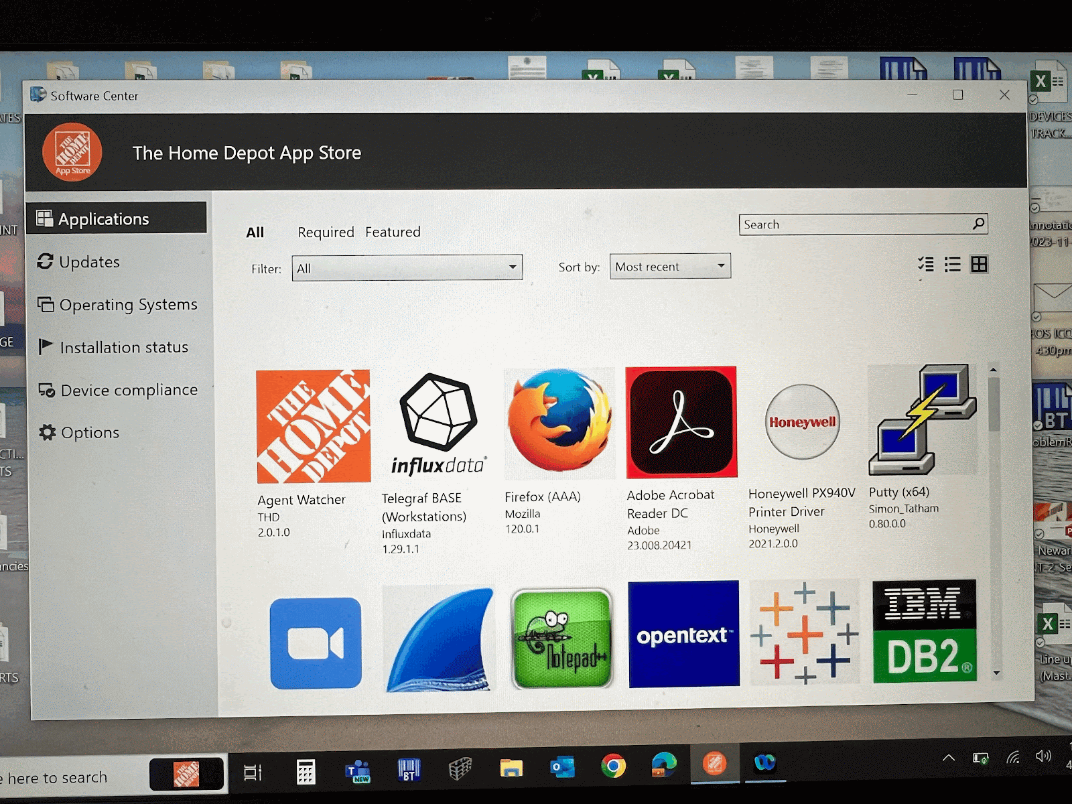Open Google Chrome from the taskbar
Image resolution: width=1072 pixels, height=804 pixels.
click(x=613, y=765)
